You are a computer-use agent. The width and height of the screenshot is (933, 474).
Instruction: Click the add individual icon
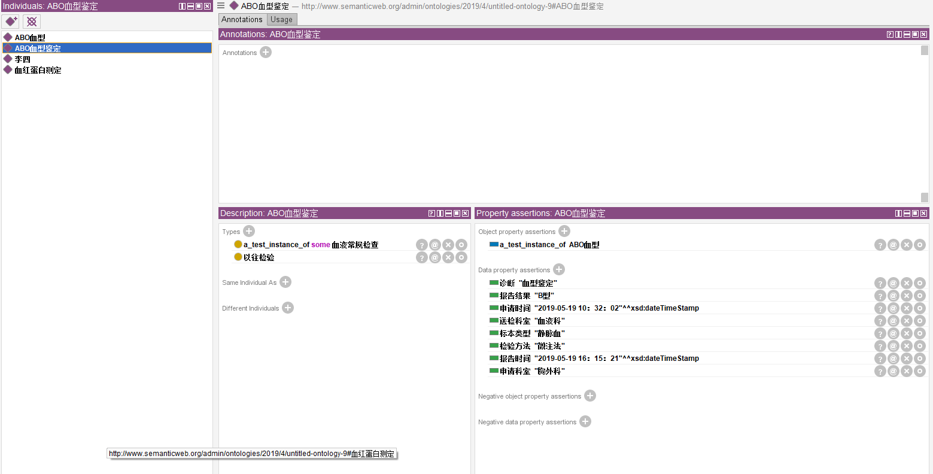[11, 22]
